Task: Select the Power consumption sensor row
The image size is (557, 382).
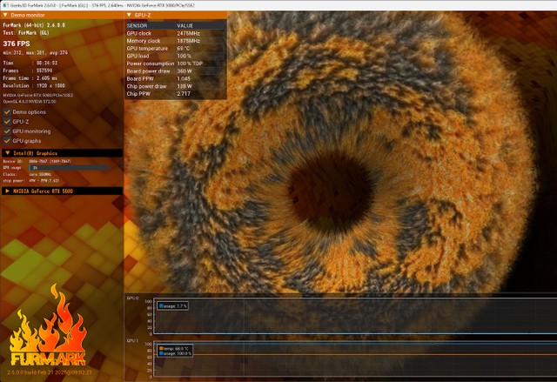Action: (176, 64)
